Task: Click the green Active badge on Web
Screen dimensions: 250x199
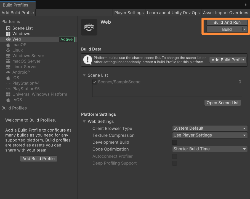Action: (67, 39)
